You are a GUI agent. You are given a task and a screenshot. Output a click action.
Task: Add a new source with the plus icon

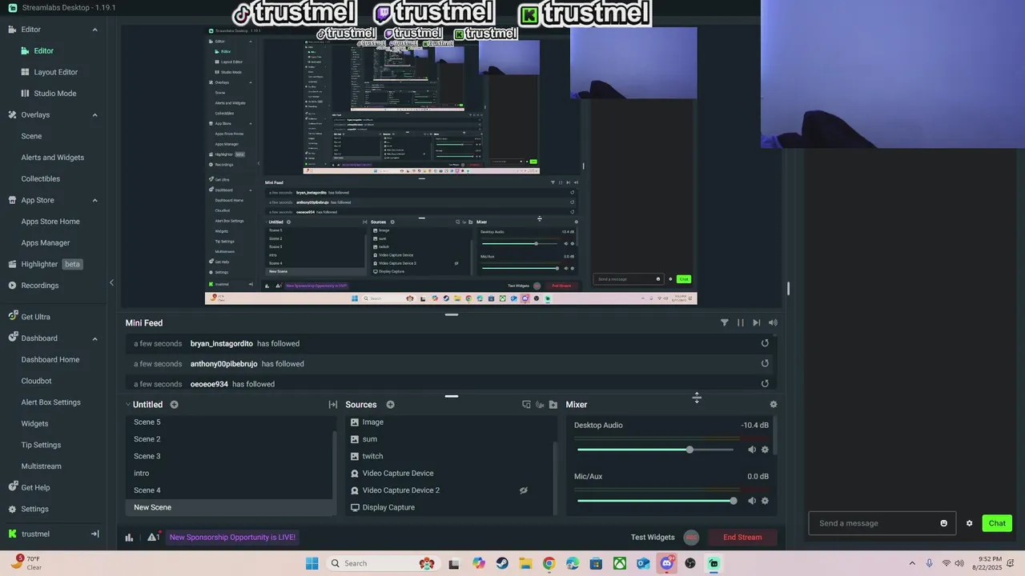[391, 405]
